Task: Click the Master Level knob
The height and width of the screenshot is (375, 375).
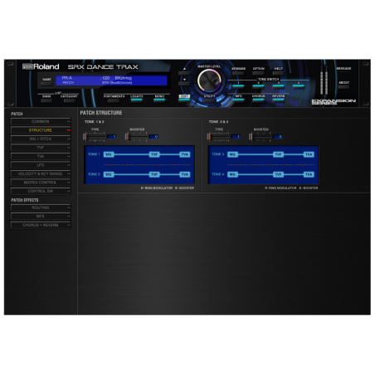Action: click(x=209, y=80)
